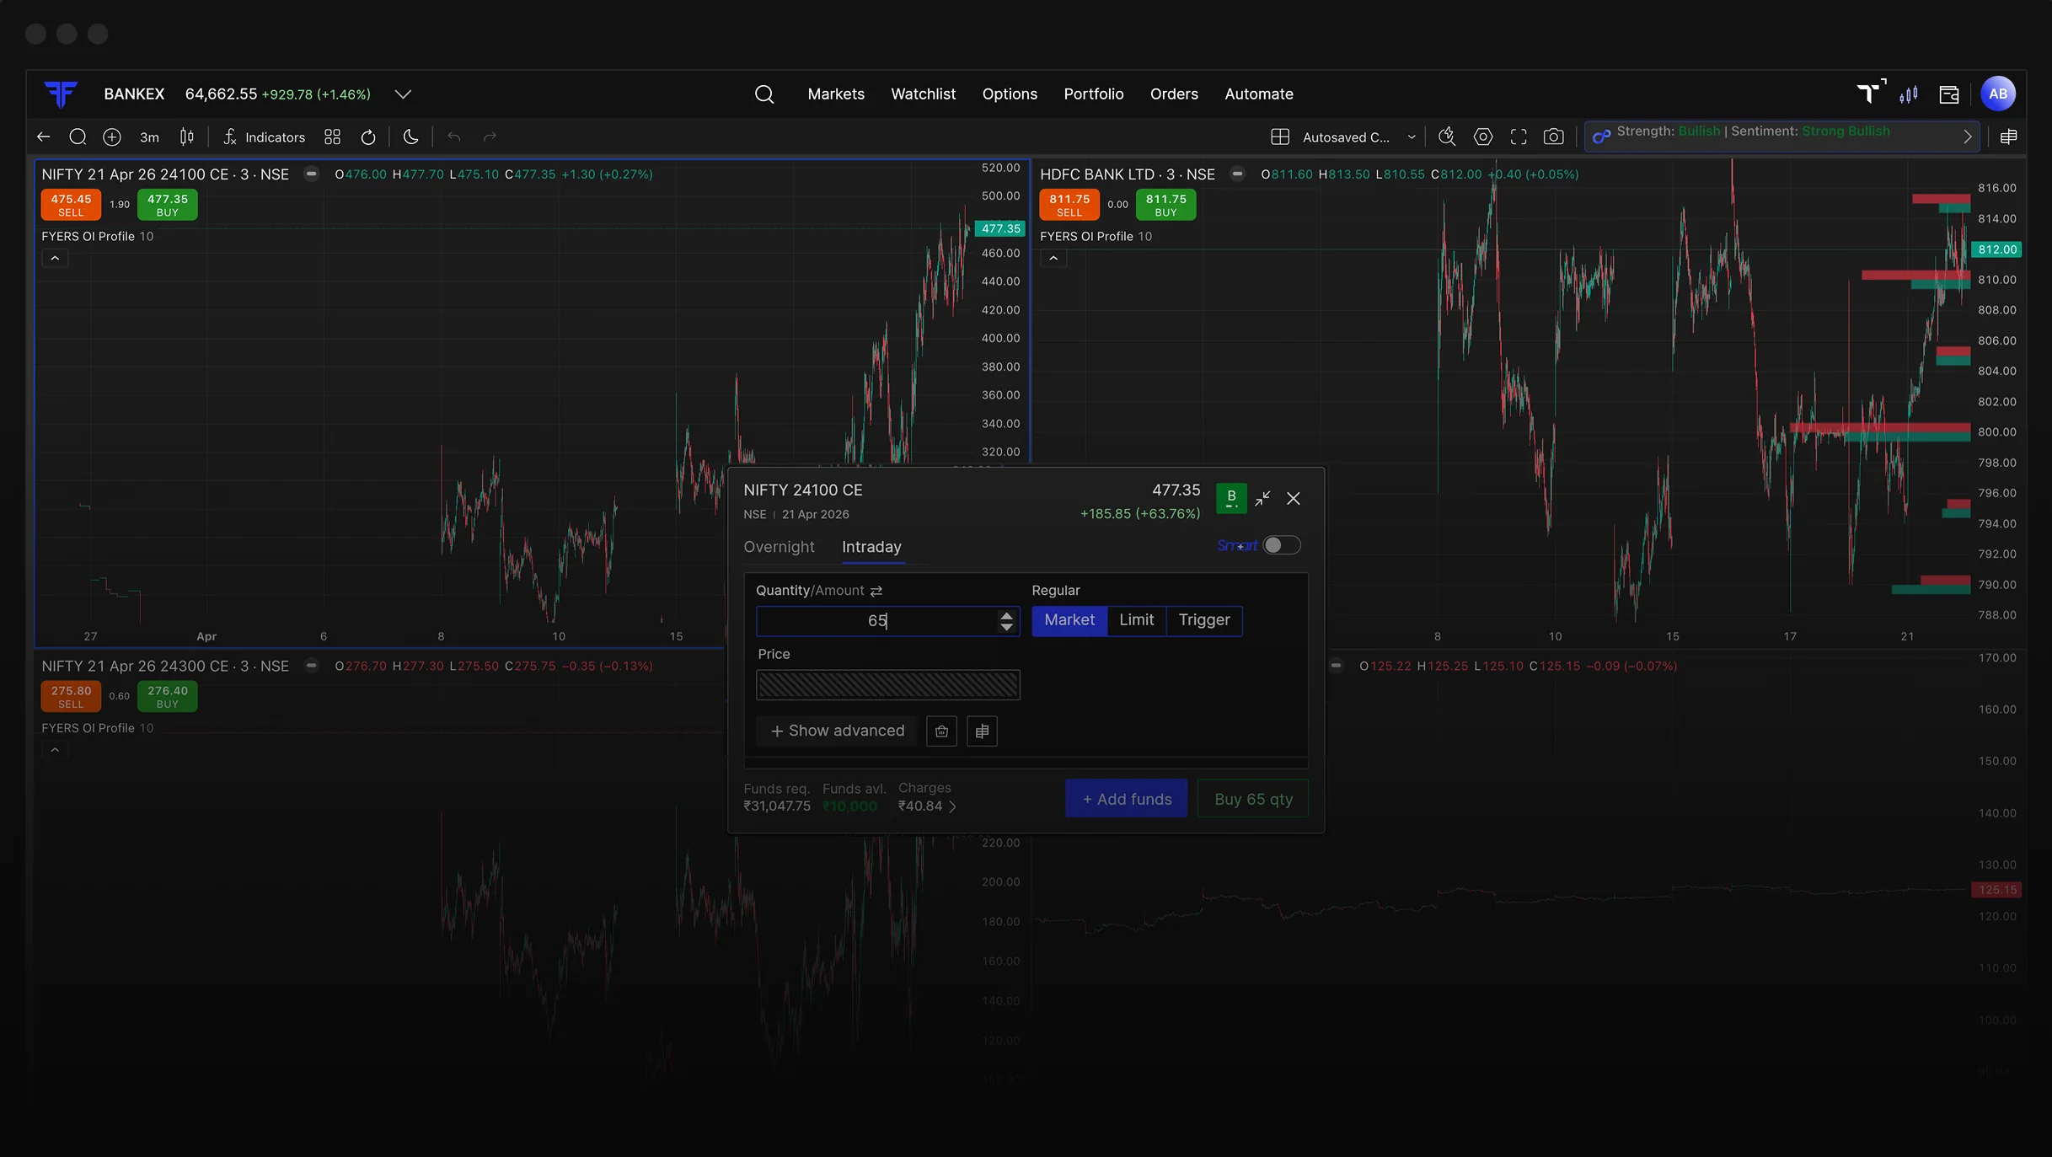Take a chart snapshot with camera icon
This screenshot has height=1157, width=2052.
[1554, 137]
